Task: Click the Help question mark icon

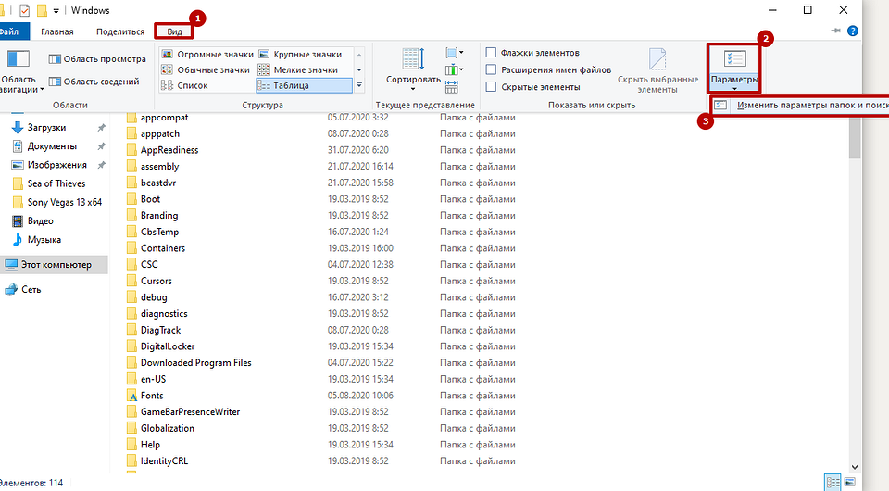Action: pos(852,31)
